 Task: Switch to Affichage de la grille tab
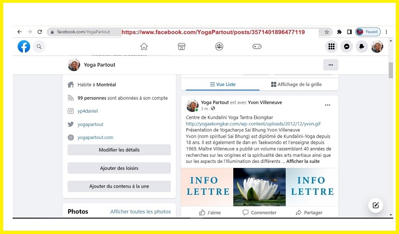[x=296, y=85]
